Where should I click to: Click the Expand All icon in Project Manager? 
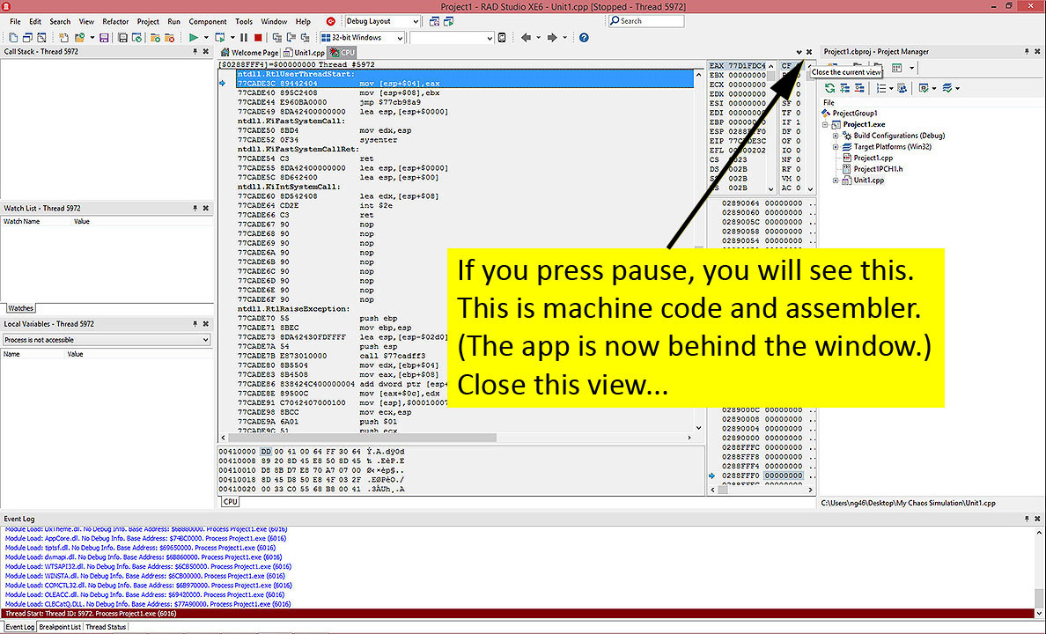coord(844,88)
